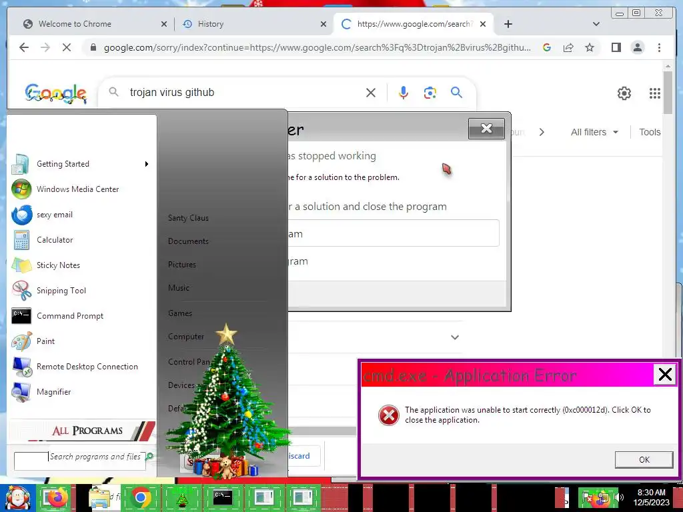Click the blue Google search magnifier

pyautogui.click(x=456, y=92)
